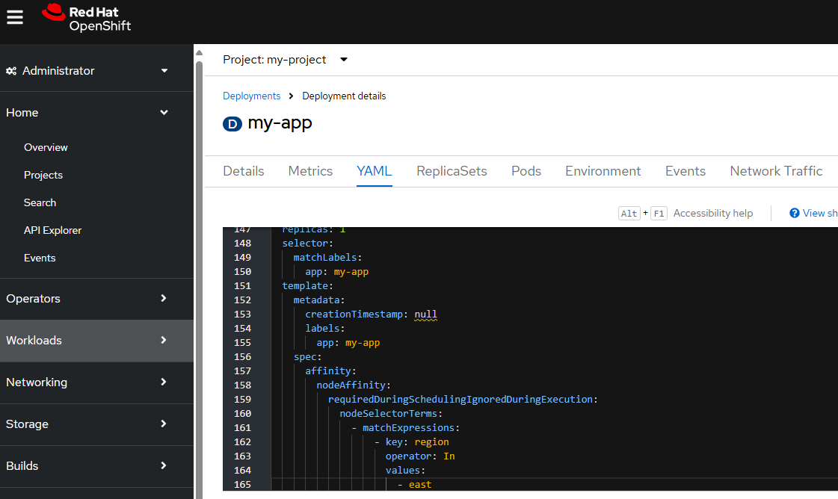Switch to the Metrics tab
Screen dimensions: 838x499
(x=310, y=171)
